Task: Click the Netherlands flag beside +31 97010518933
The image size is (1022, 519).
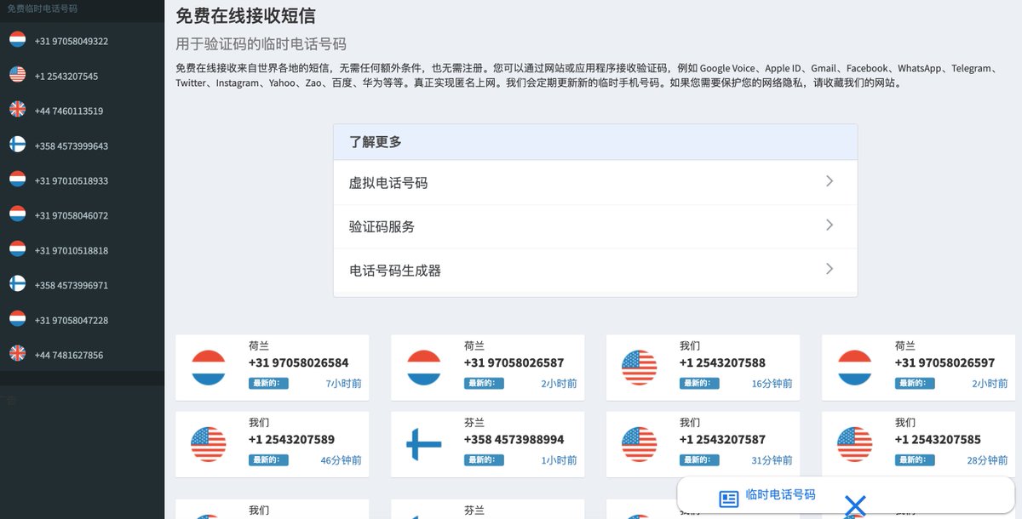Action: tap(17, 180)
